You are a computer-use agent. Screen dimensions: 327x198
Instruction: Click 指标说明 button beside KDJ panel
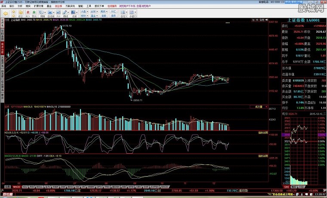(x=262, y=133)
